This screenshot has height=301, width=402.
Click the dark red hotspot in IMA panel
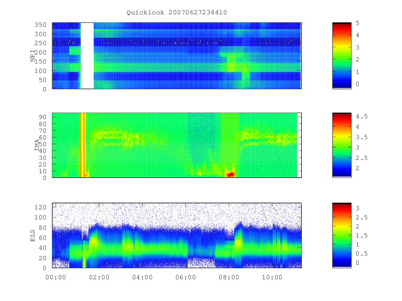pos(230,174)
